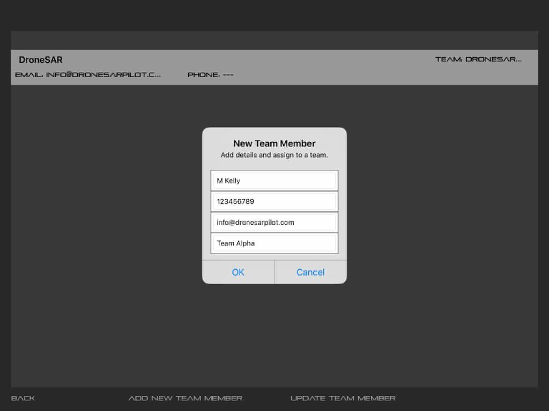The height and width of the screenshot is (411, 549).
Task: Open Update Team Member option
Action: point(343,398)
